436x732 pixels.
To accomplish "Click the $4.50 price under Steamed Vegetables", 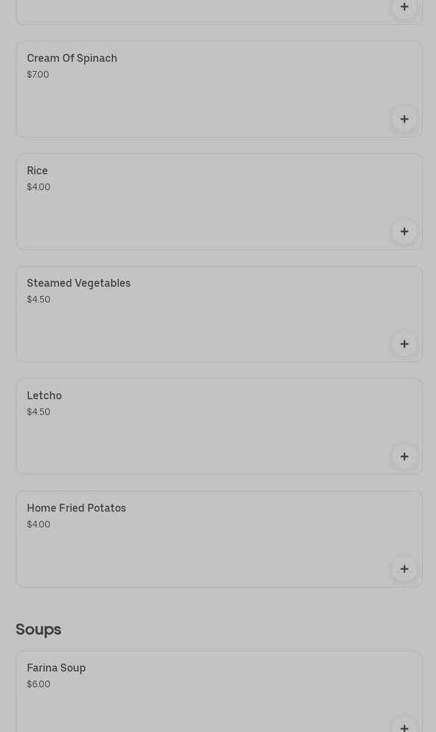I will (x=39, y=299).
